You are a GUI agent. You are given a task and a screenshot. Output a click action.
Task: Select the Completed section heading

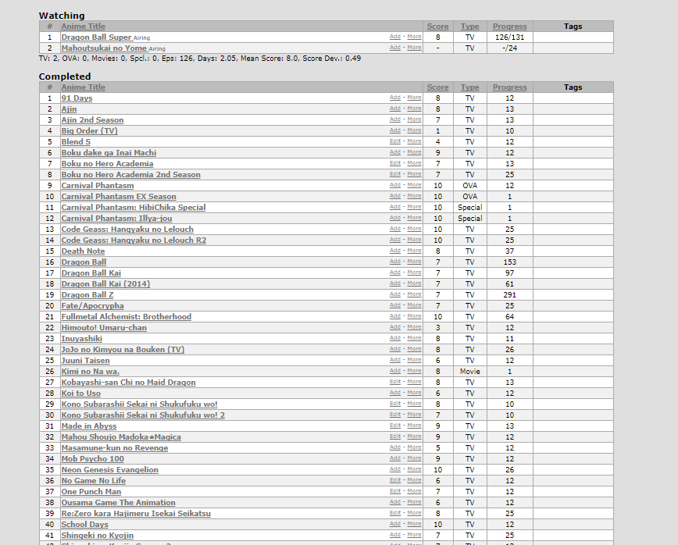[x=65, y=77]
